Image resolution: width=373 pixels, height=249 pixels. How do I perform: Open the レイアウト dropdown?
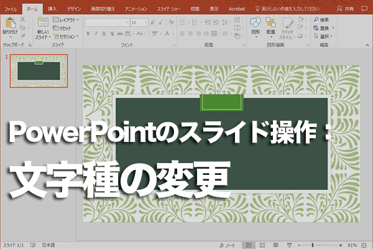pyautogui.click(x=66, y=20)
